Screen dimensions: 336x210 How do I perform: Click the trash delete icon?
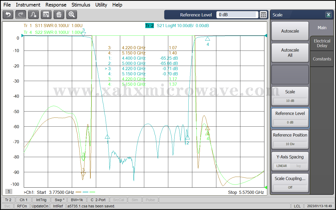[59, 15]
